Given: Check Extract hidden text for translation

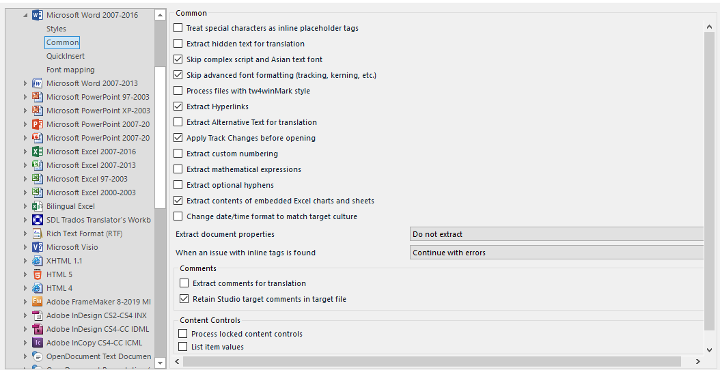Looking at the screenshot, I should point(178,44).
